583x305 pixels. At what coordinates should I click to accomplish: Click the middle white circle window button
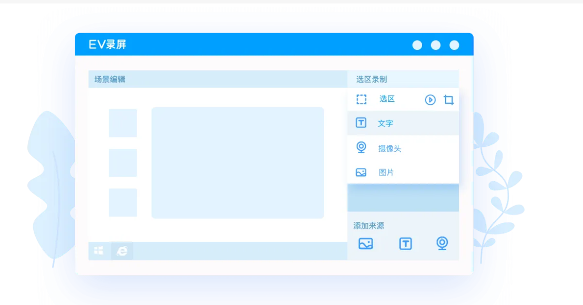pos(436,45)
